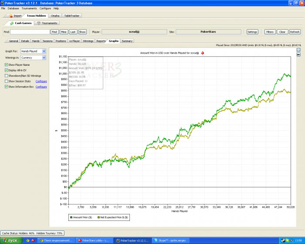
Task: Select the Tournaments tab
Action: [x=47, y=23]
